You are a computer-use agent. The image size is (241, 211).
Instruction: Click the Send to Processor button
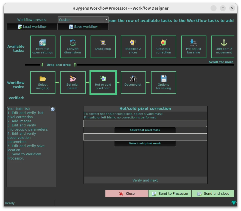[170, 194]
